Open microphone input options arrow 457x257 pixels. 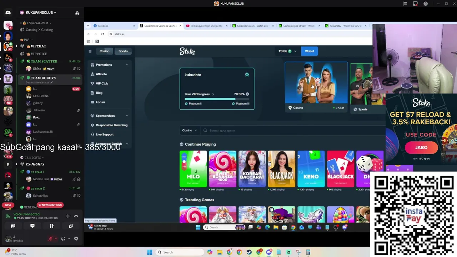click(56, 239)
